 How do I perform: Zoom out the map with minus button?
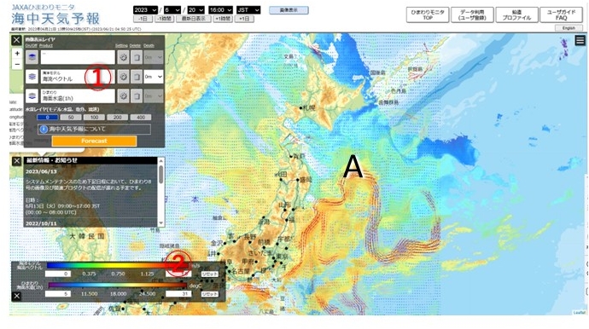[17, 65]
